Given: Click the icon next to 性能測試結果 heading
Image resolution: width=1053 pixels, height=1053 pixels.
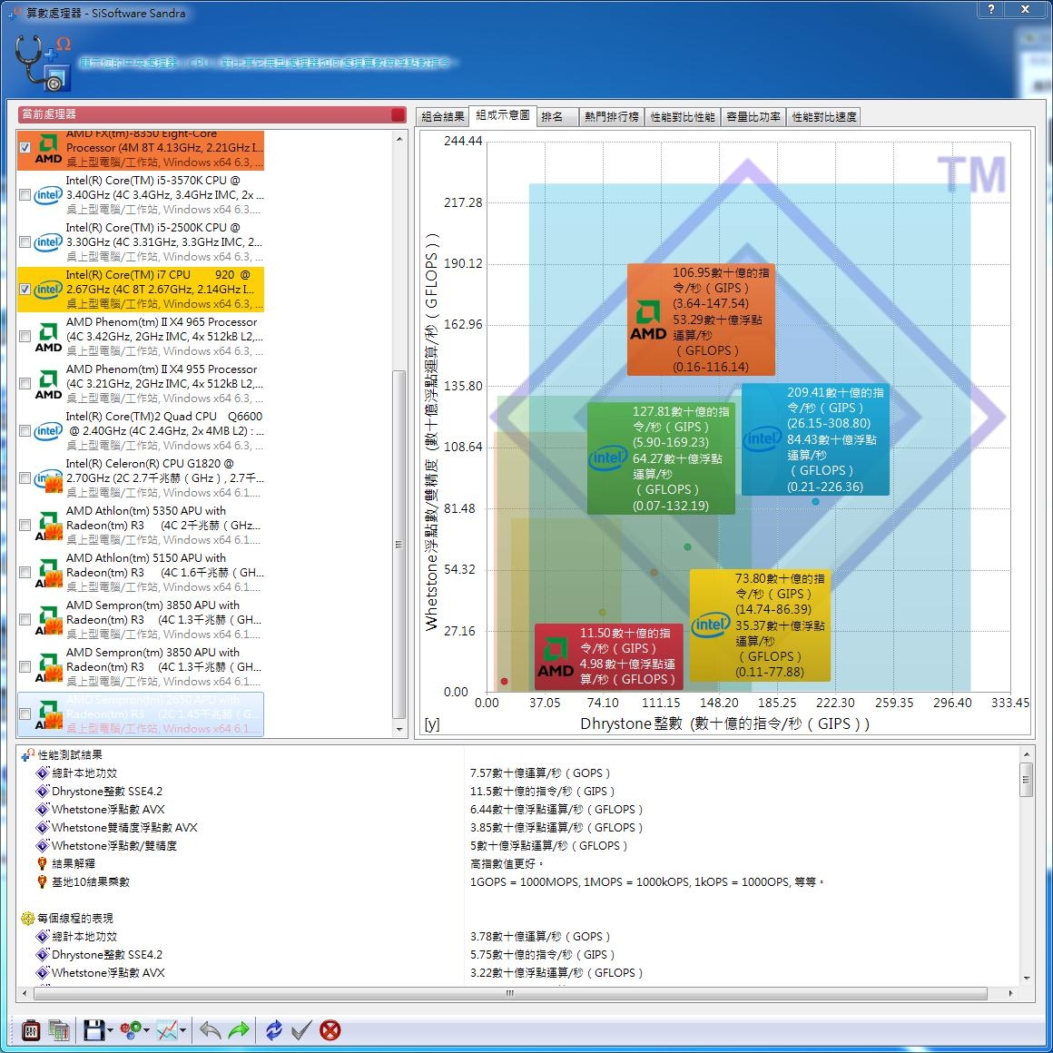Looking at the screenshot, I should [27, 755].
